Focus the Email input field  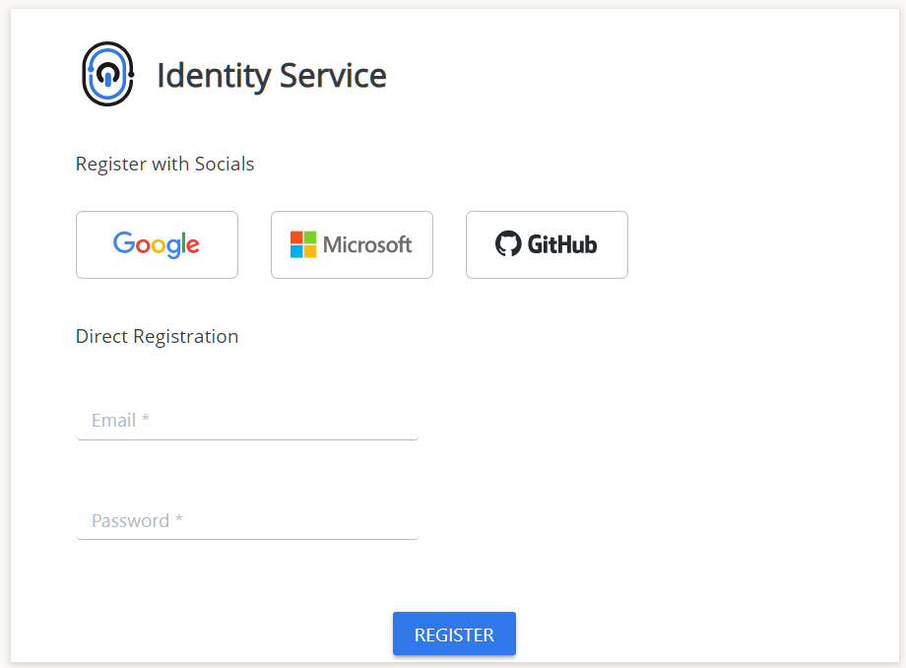(x=247, y=421)
